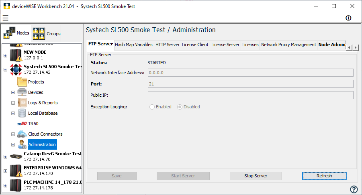362x195 pixels.
Task: Expand the Logs & Reports branch
Action: click(x=13, y=103)
